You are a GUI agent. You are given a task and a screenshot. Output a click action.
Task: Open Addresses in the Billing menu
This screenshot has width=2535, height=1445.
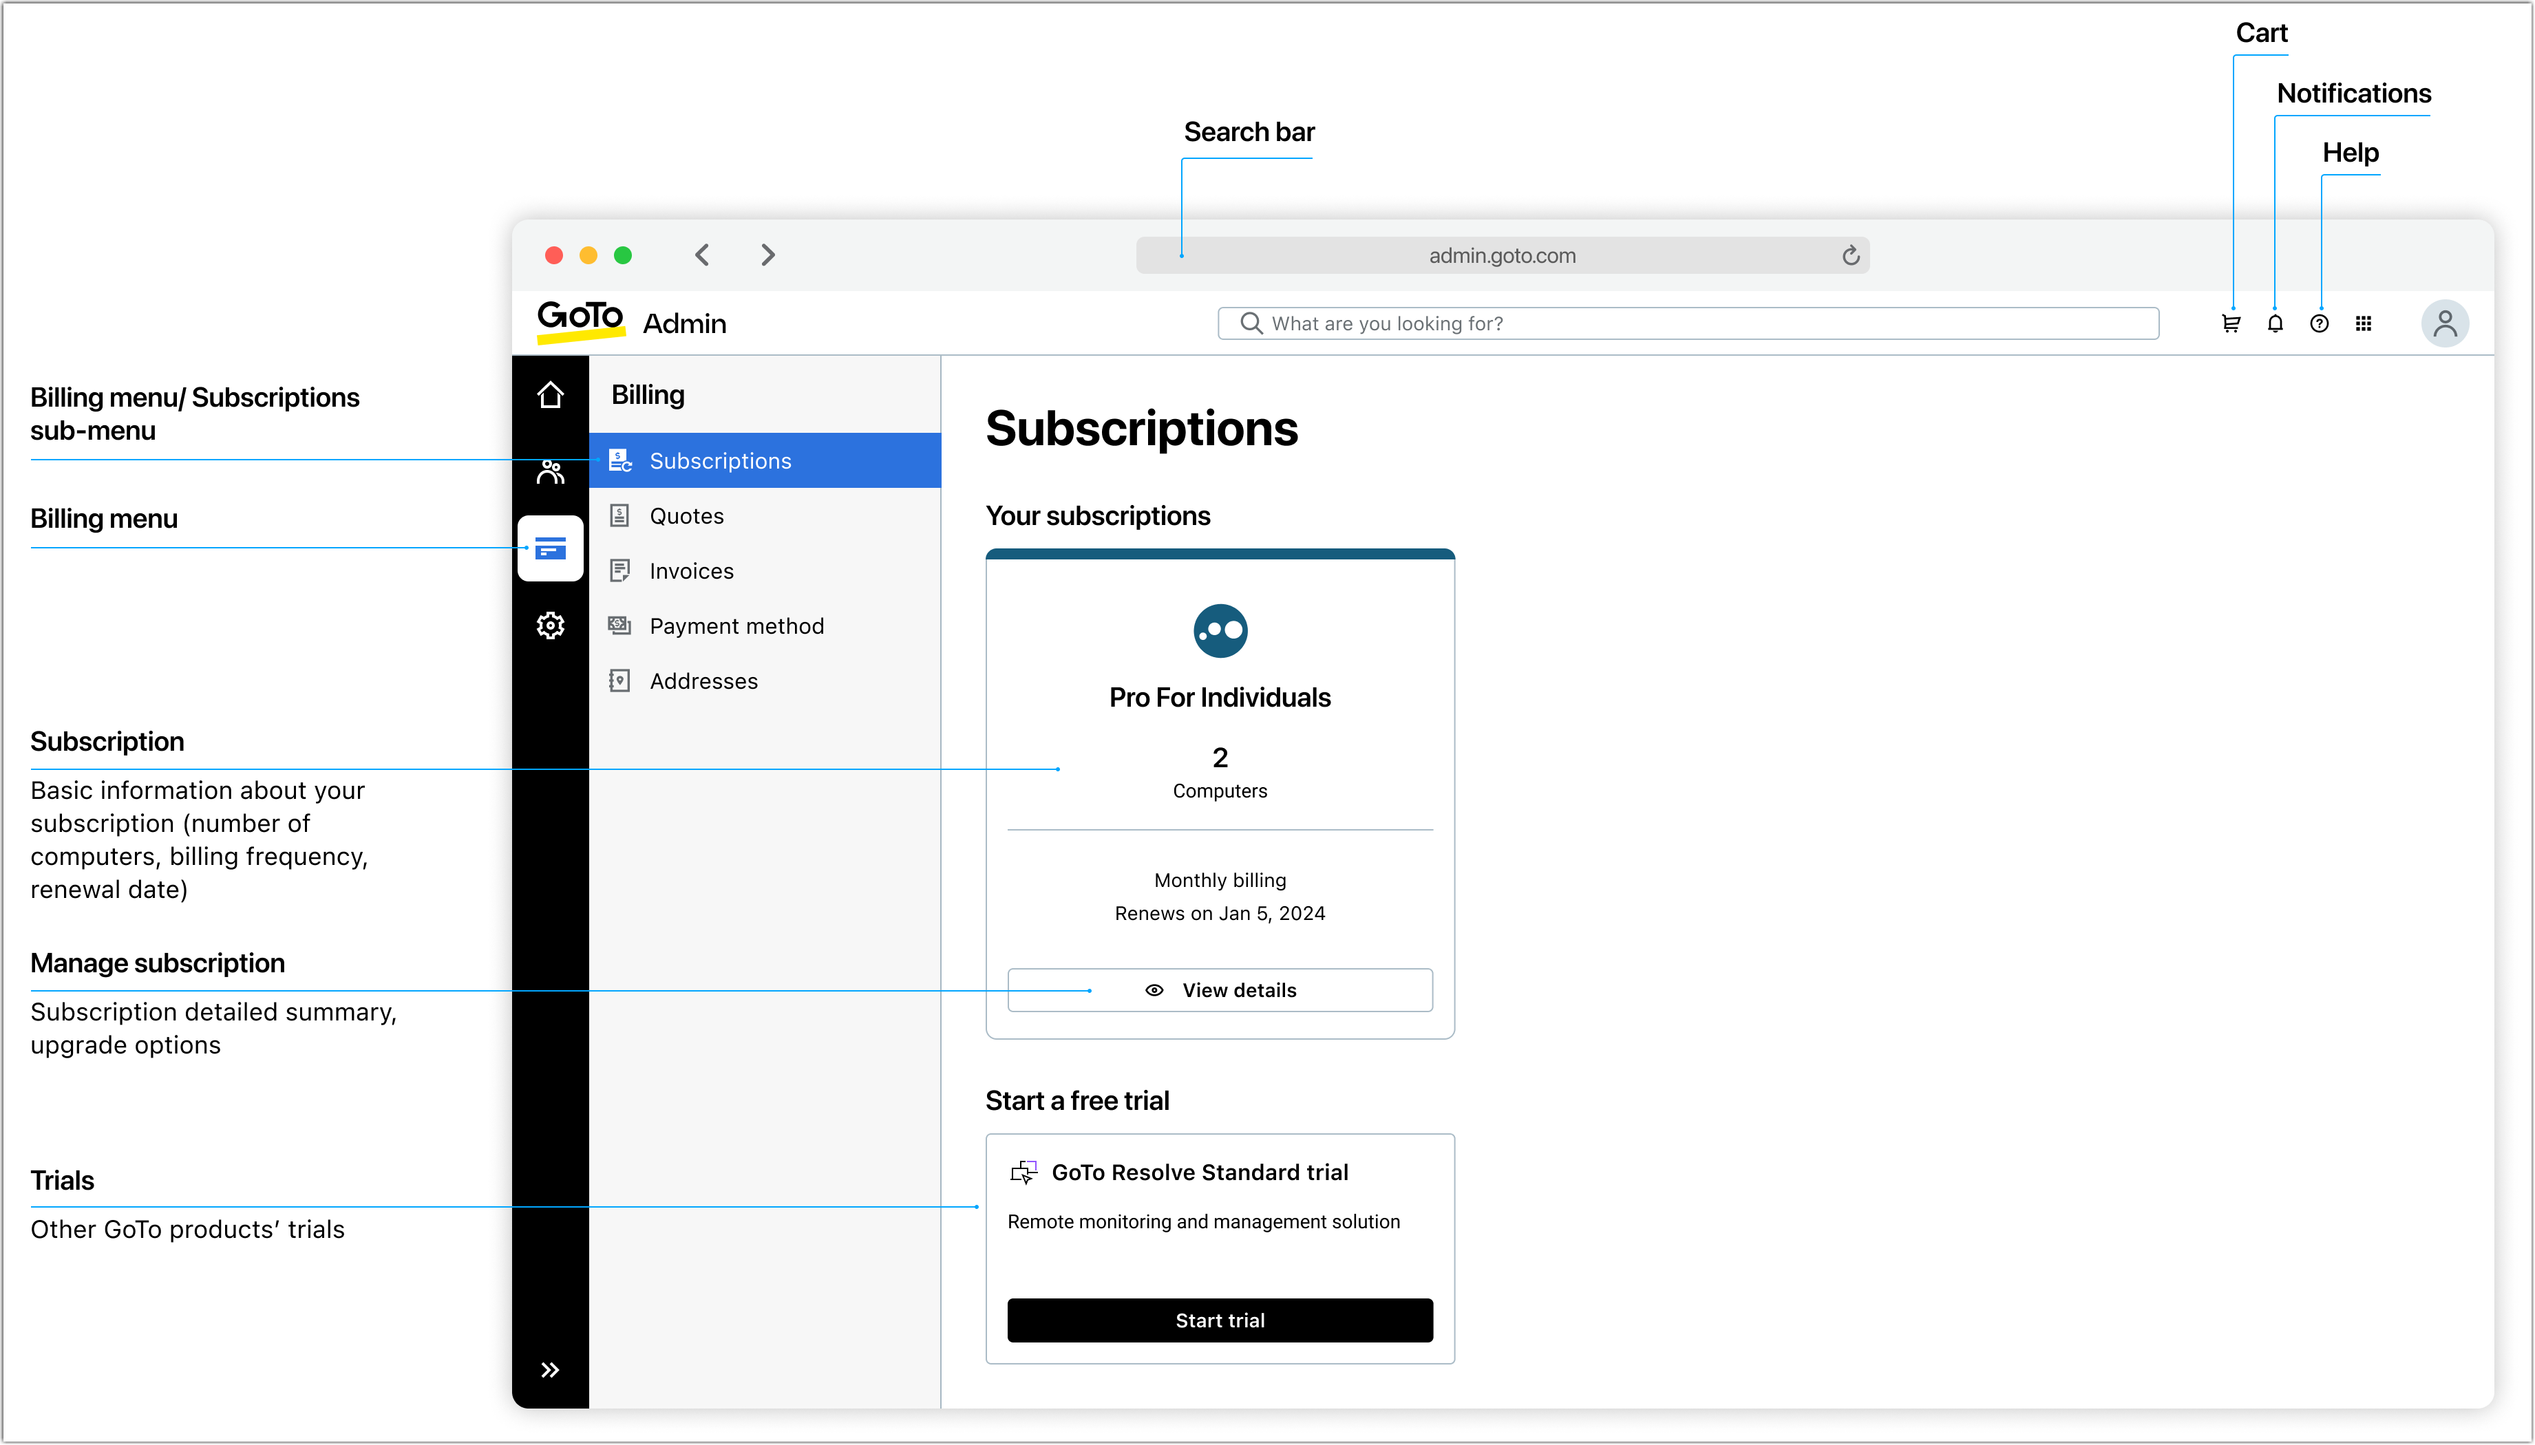[765, 681]
